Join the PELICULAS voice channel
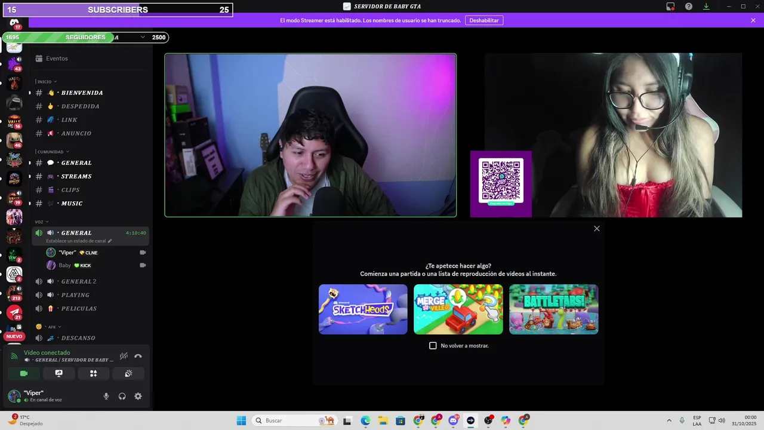 91,308
